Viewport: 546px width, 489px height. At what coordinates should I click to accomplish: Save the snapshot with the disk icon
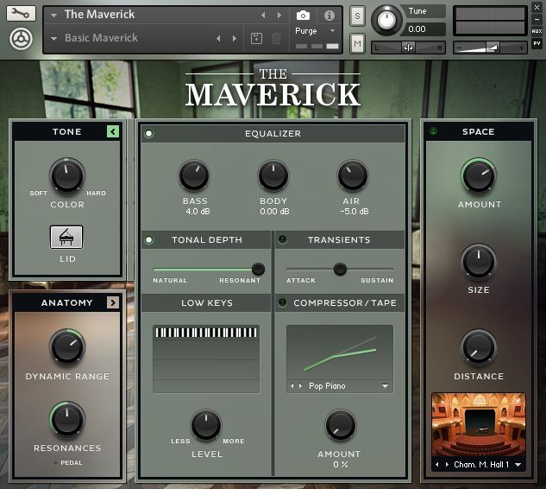tap(257, 38)
